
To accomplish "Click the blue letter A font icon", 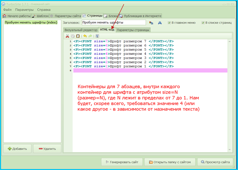I will (160, 23).
